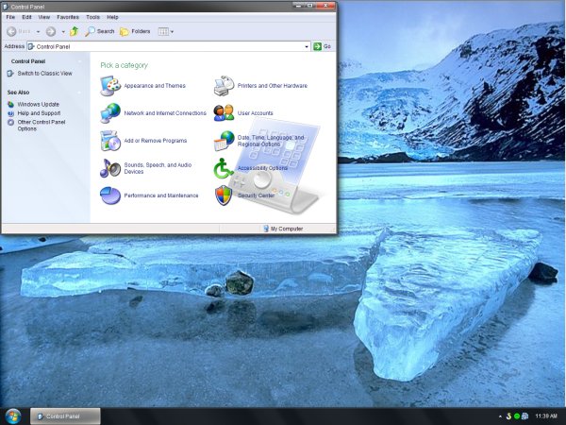This screenshot has height=425, width=566.
Task: Click the User Accounts icon
Action: tap(224, 113)
